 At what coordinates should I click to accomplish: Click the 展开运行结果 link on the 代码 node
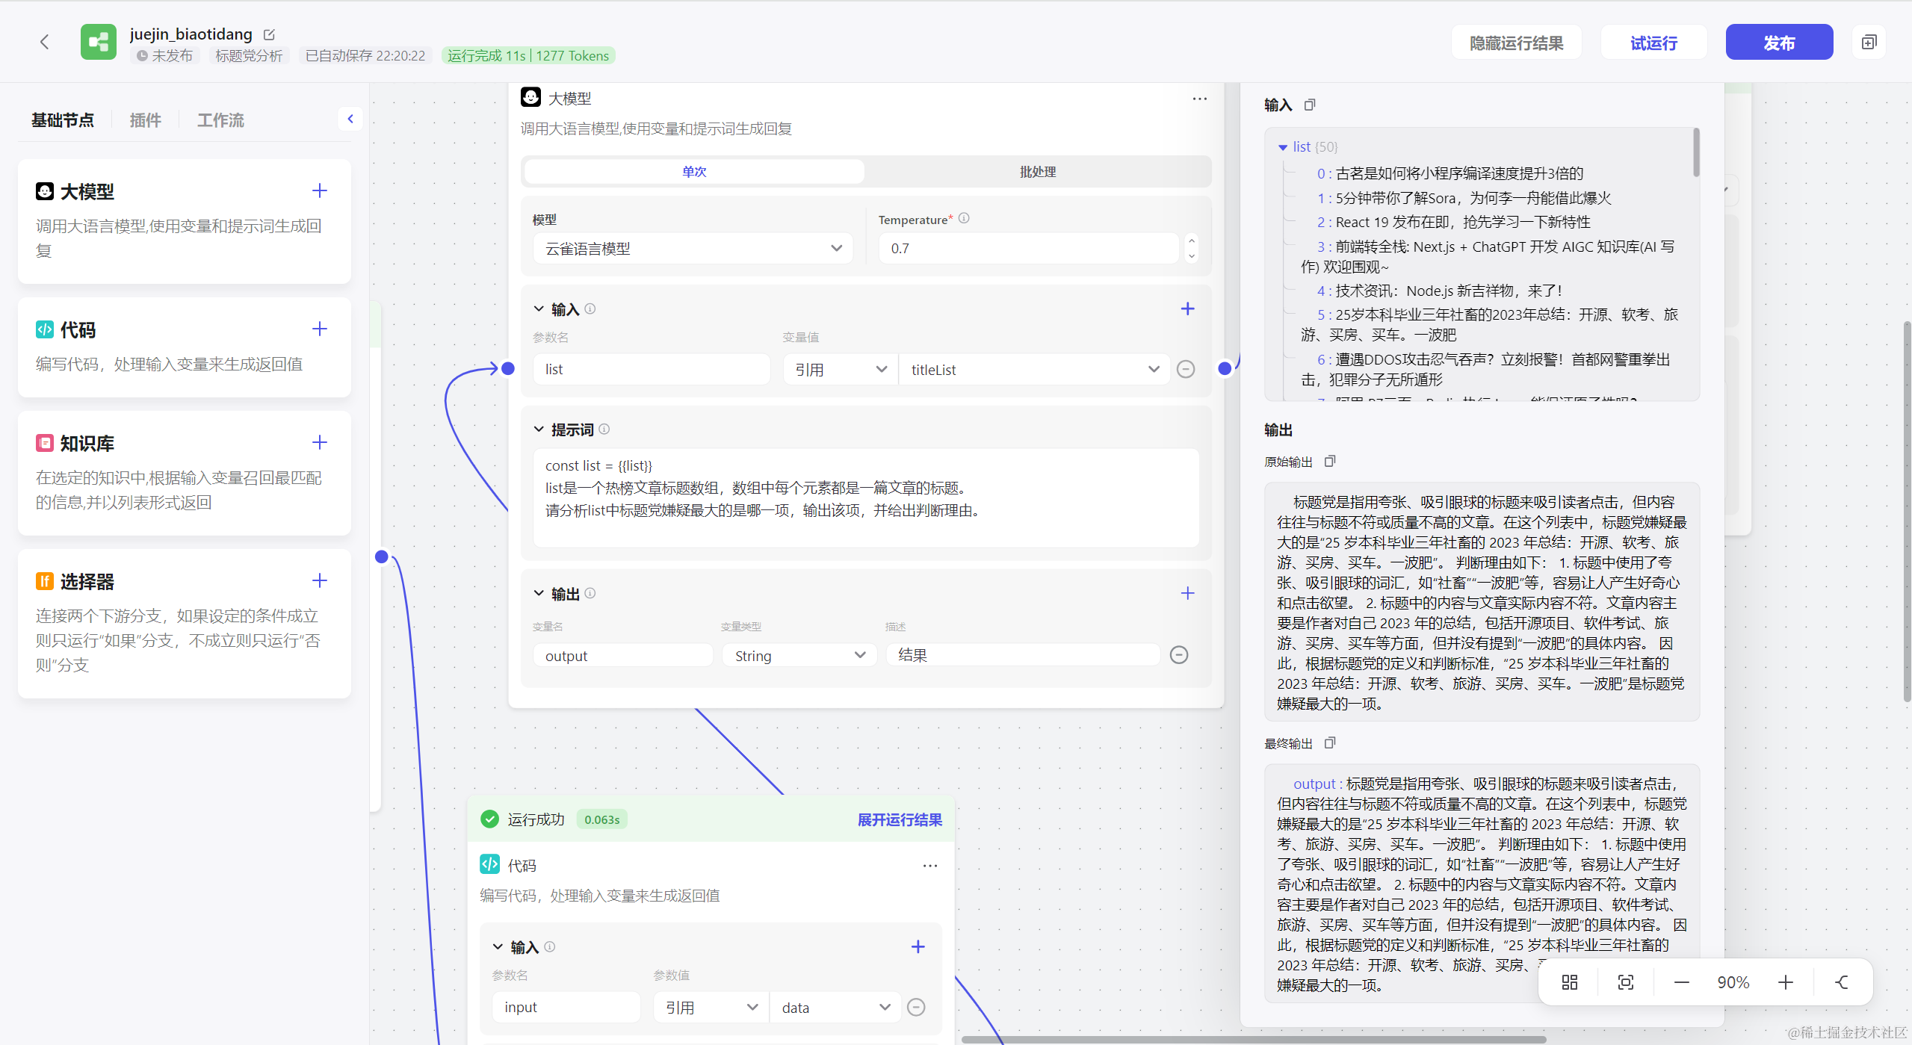click(900, 819)
